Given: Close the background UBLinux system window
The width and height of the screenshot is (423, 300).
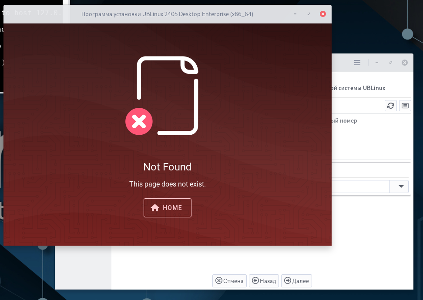Looking at the screenshot, I should pos(405,63).
